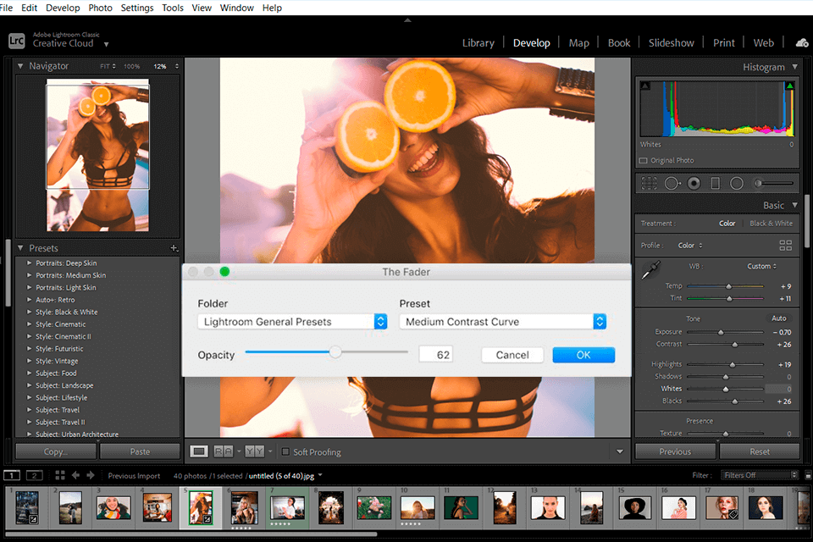Screen dimensions: 813x542
Task: Set Treatment to Color
Action: click(x=727, y=223)
